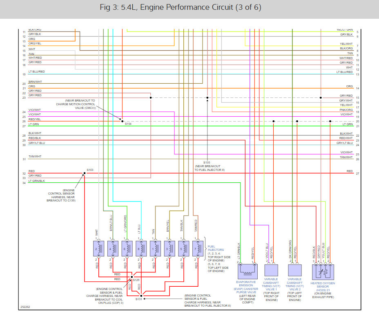Image resolution: width=379 pixels, height=312 pixels.
Task: Click the note '(NEAR BREAKOUT TO FUEL INJECTOR 8)' under S135
Action: tap(210, 168)
